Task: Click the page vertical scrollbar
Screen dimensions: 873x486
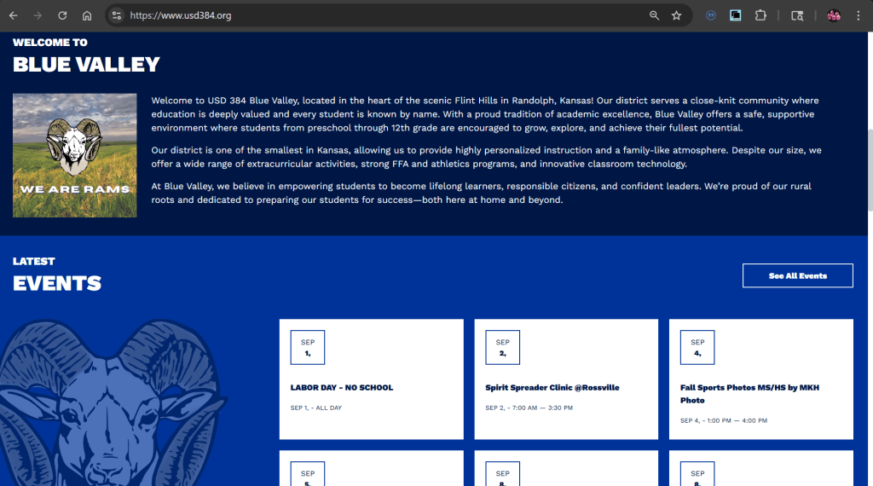Action: coord(869,171)
